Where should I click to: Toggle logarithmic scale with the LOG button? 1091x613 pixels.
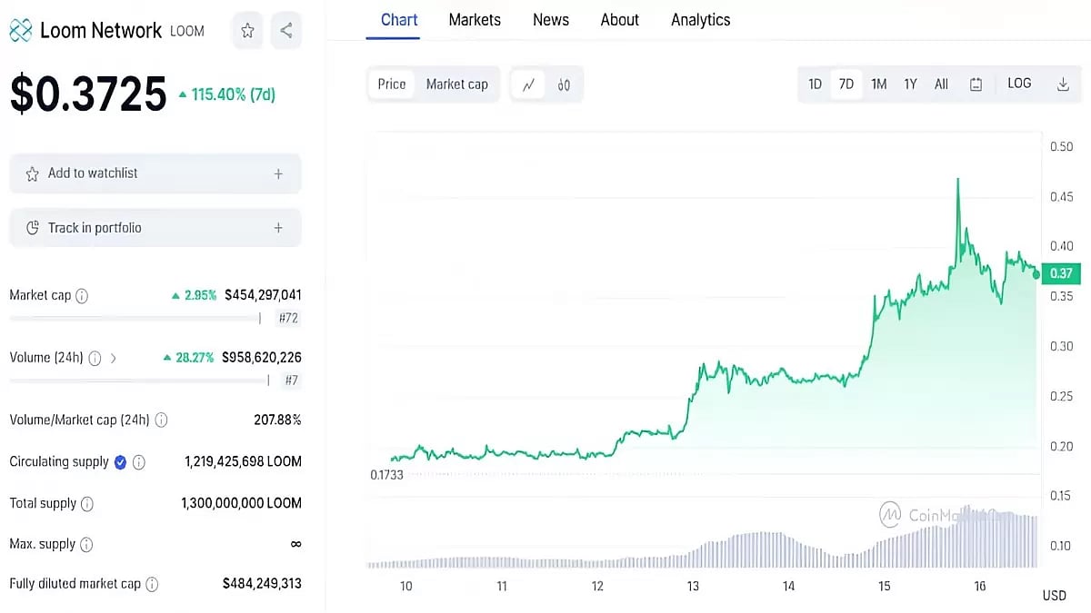pyautogui.click(x=1018, y=83)
